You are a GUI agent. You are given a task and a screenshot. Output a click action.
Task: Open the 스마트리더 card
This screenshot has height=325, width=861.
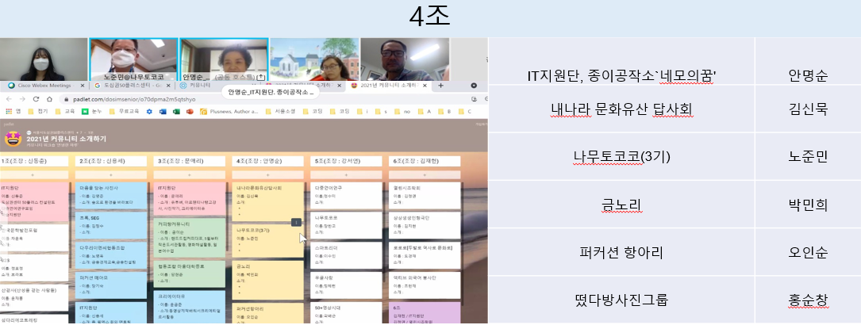tap(346, 254)
